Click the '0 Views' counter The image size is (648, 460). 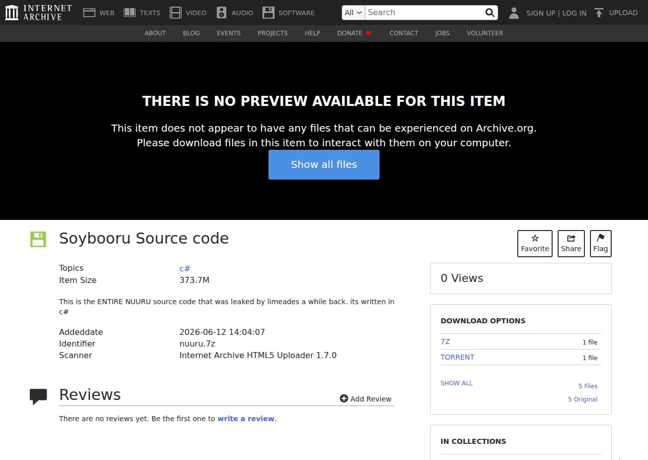[462, 278]
